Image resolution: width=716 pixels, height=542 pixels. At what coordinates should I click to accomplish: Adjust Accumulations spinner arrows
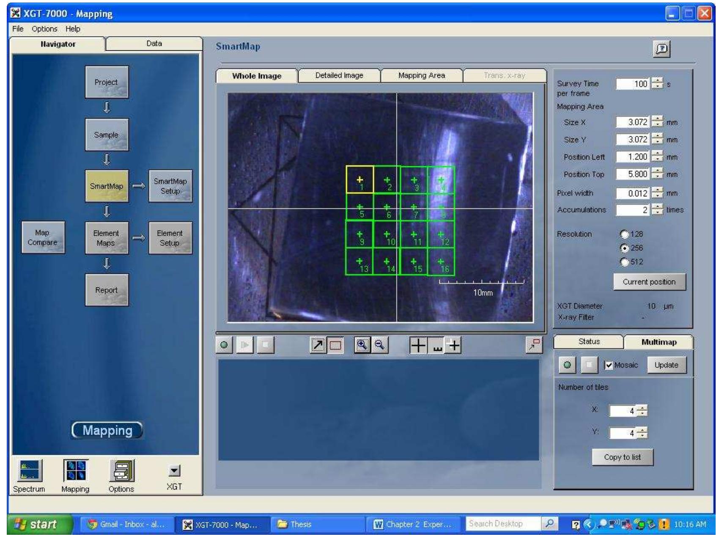(x=657, y=209)
